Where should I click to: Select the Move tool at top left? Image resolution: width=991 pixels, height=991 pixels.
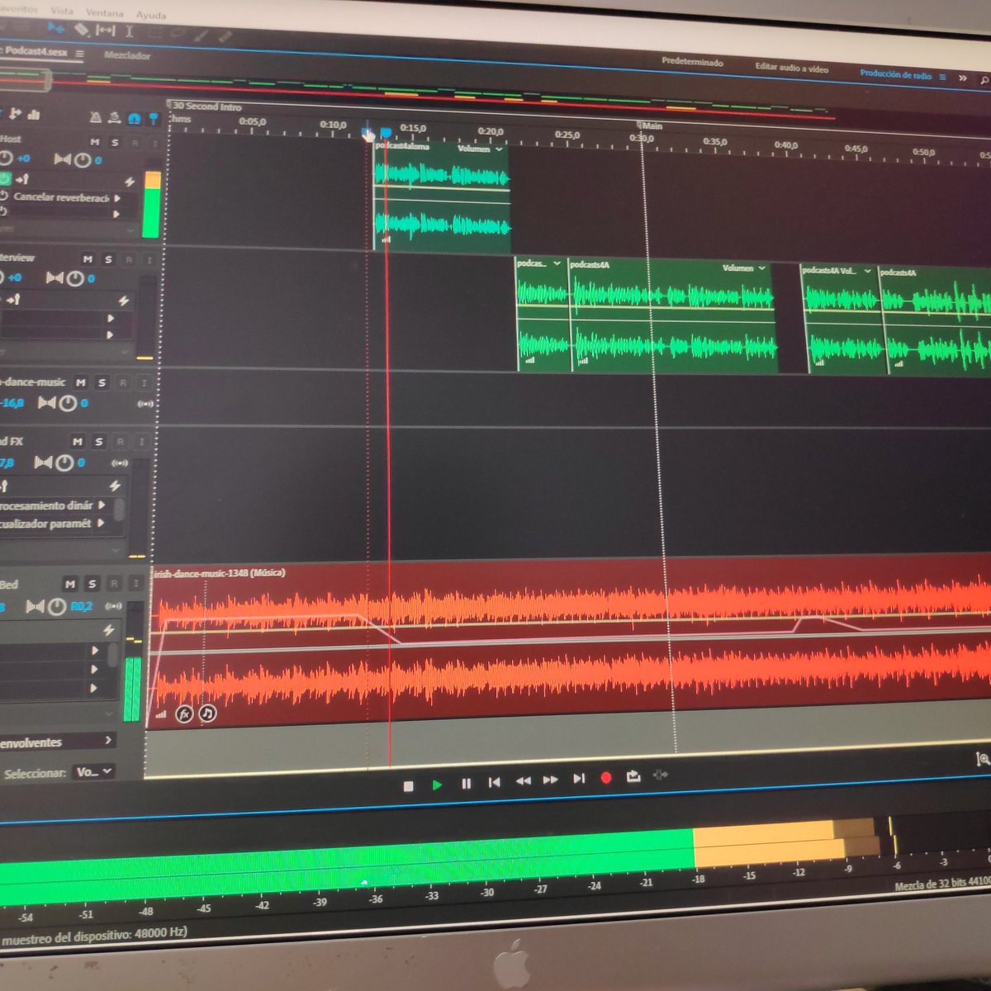pos(56,30)
